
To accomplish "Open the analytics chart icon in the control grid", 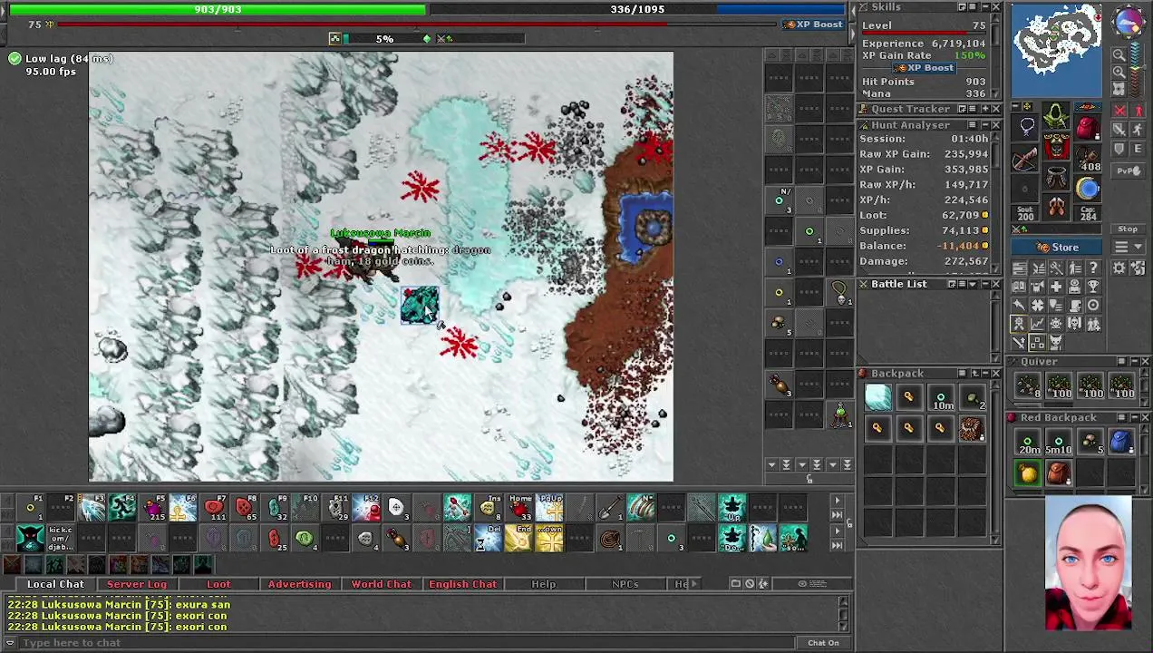I will (1038, 324).
